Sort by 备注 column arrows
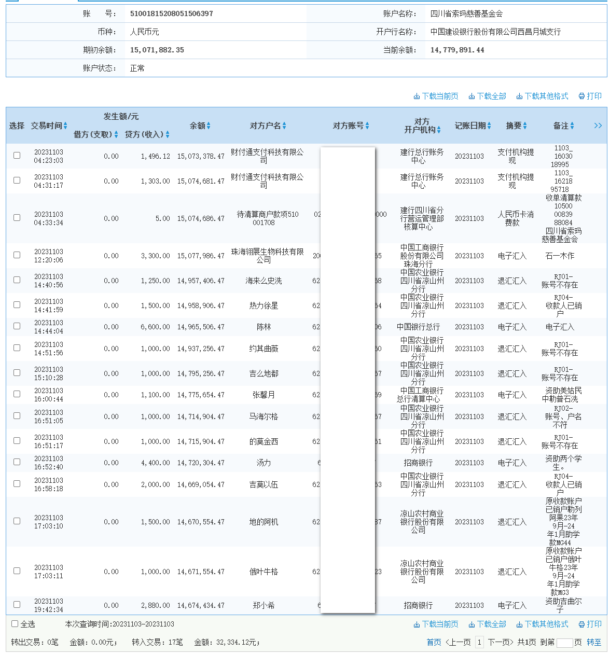The width and height of the screenshot is (610, 654). 572,126
